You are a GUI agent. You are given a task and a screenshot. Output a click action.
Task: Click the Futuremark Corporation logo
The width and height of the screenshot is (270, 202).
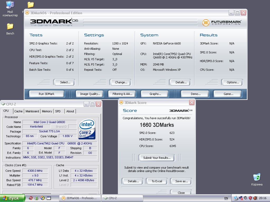pos(222,23)
